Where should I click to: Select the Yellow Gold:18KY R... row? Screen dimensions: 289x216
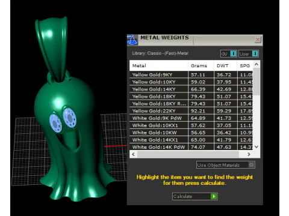(191, 104)
